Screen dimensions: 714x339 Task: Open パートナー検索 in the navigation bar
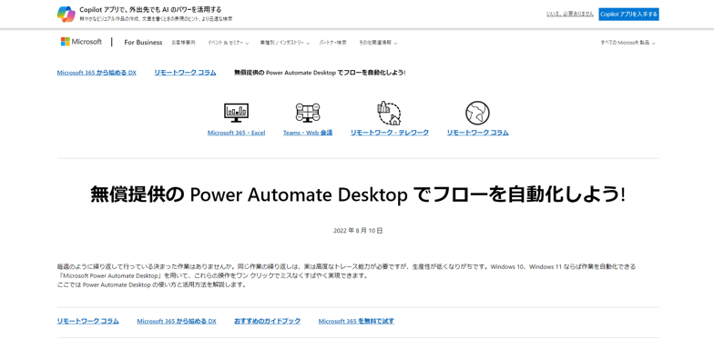(x=333, y=42)
